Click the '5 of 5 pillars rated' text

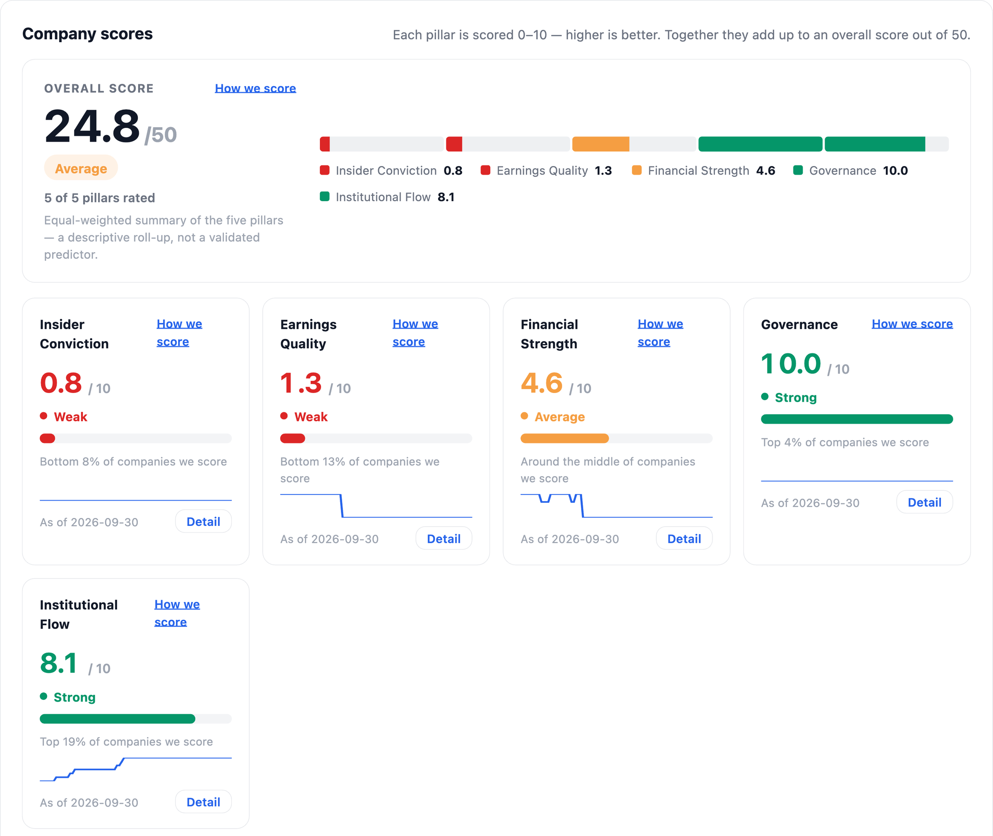coord(99,198)
